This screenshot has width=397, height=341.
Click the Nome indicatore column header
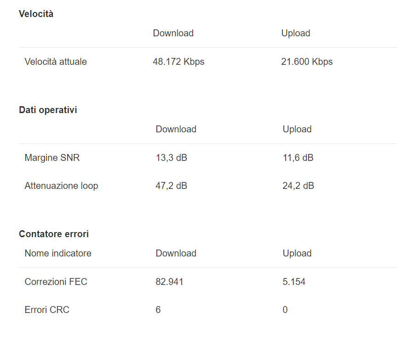(58, 253)
